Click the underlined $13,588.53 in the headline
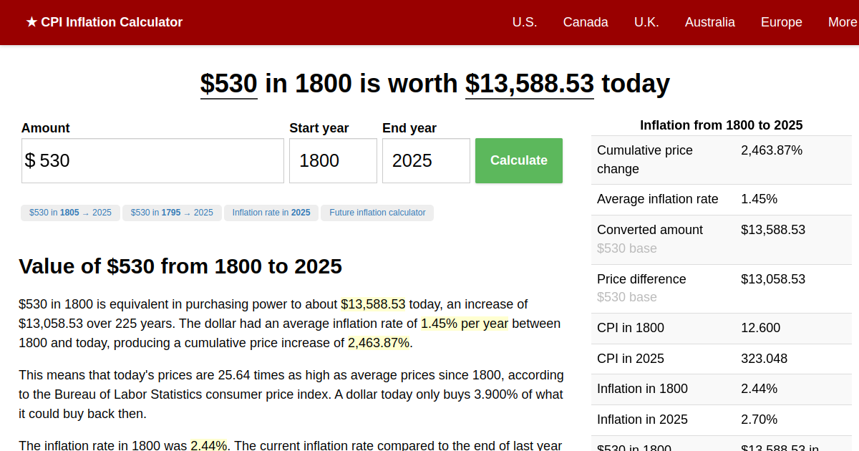The height and width of the screenshot is (451, 859). 529,84
